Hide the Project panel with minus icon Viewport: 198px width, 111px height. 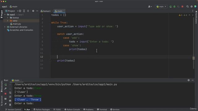click(x=37, y=11)
